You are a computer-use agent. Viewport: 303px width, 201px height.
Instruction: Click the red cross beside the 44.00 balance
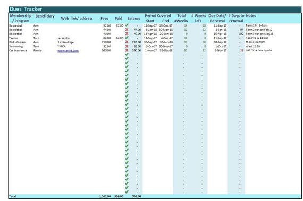(x=127, y=30)
